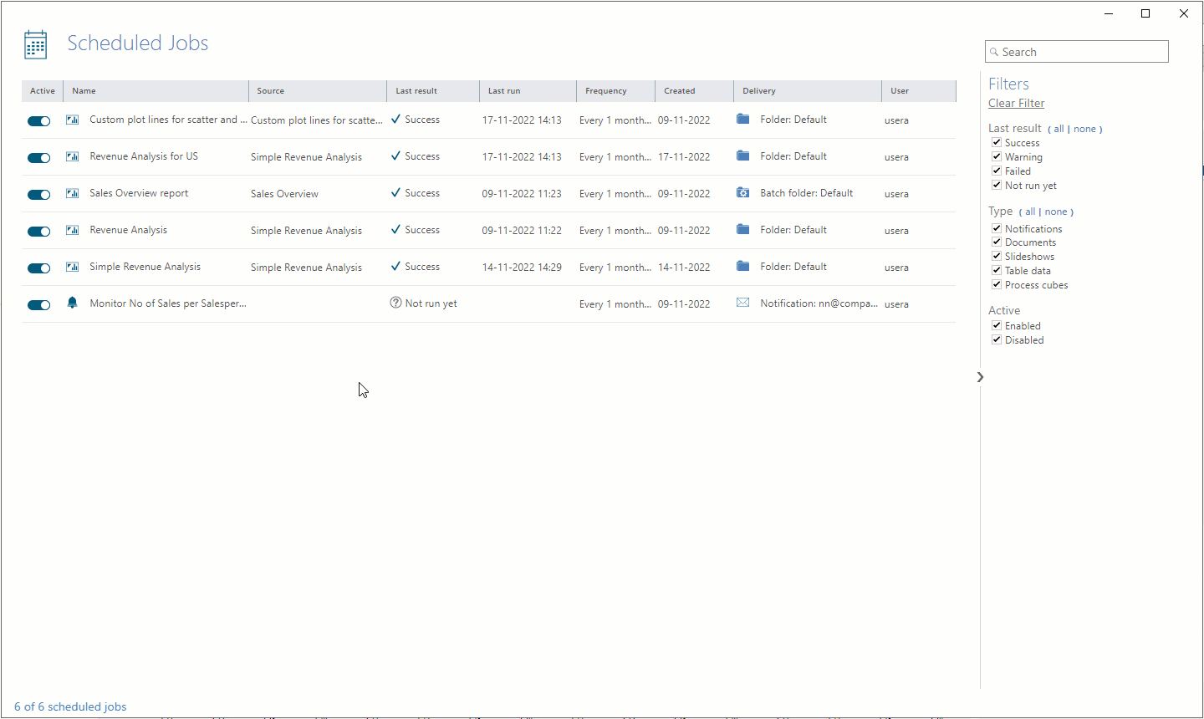Click success checkmark dated 14-11-2022 14:29
Screen dimensions: 1204x719
click(x=395, y=267)
